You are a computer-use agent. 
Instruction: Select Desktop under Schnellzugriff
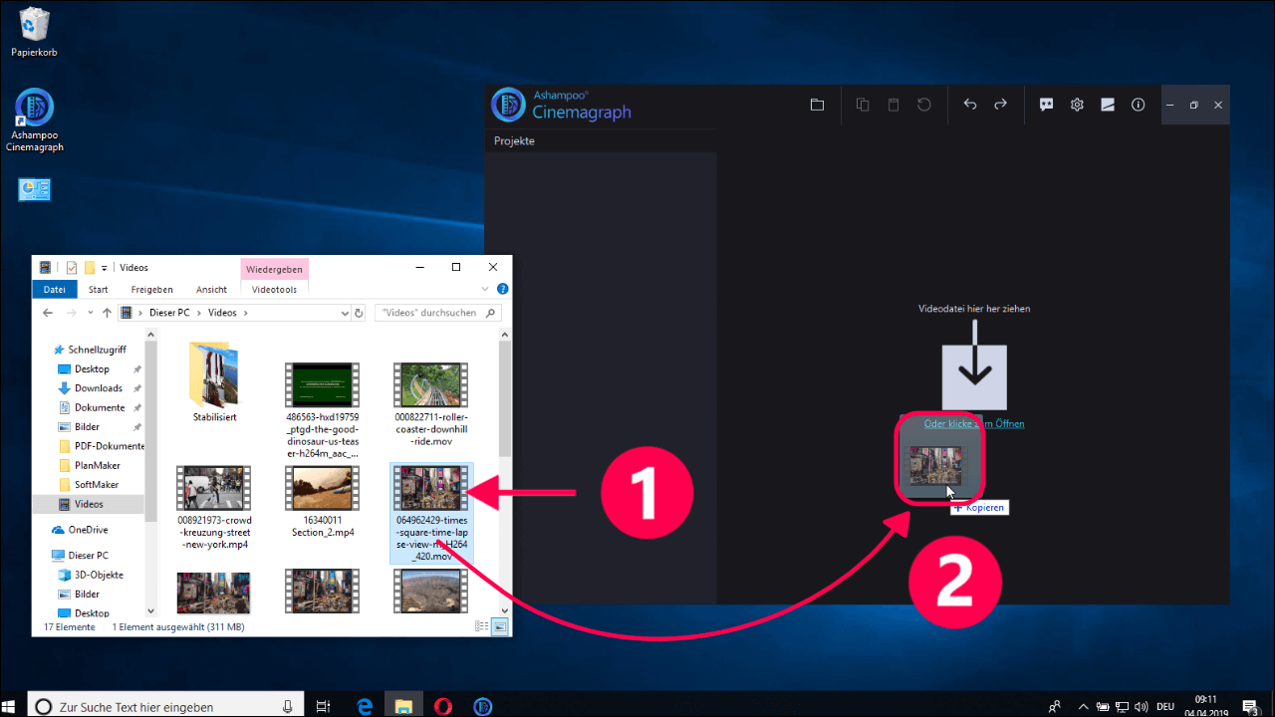(92, 368)
